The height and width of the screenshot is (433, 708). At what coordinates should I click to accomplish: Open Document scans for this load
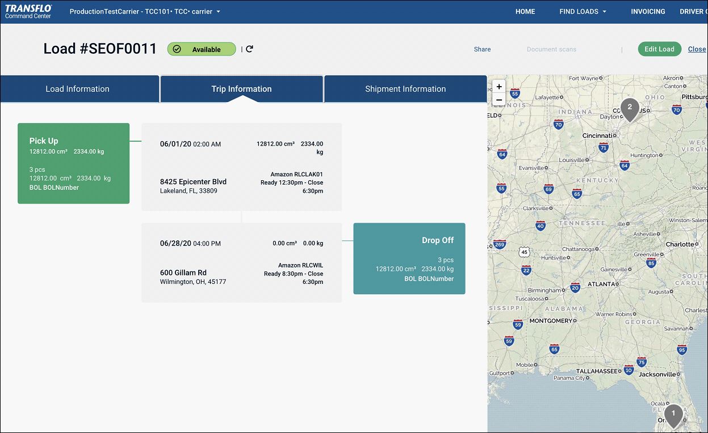[x=551, y=49]
